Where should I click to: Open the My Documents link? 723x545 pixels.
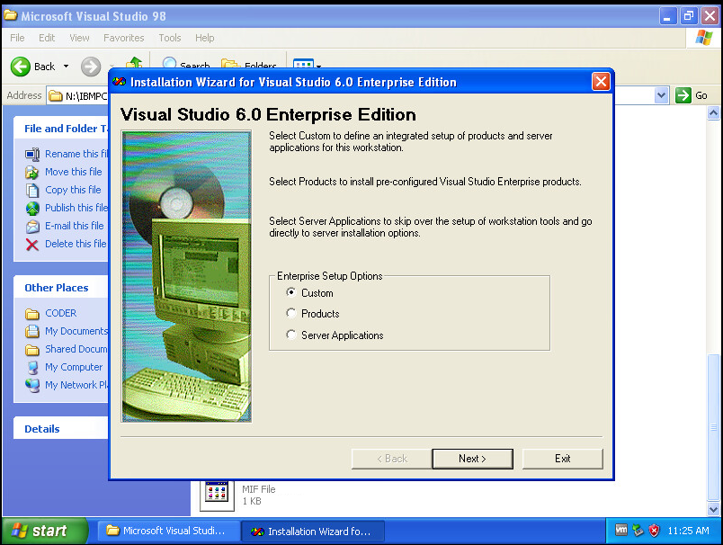(76, 331)
